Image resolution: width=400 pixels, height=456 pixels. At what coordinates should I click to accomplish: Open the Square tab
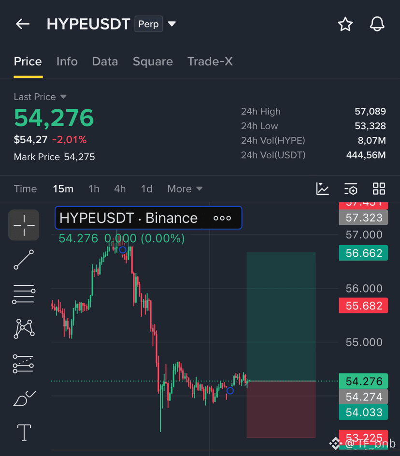[153, 61]
